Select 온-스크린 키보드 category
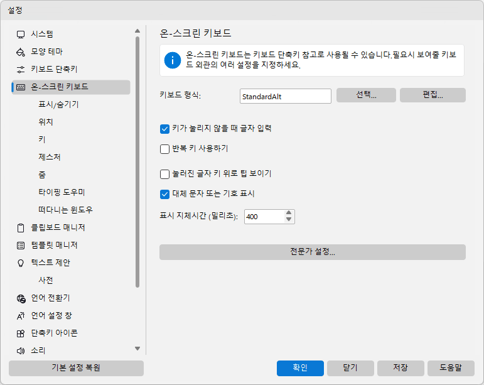 [x=71, y=87]
